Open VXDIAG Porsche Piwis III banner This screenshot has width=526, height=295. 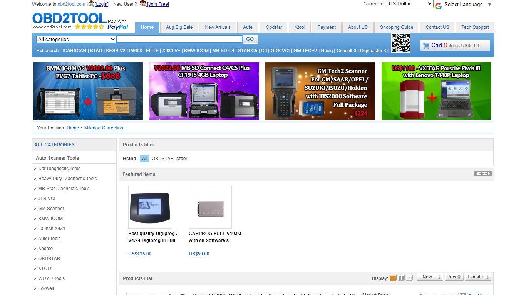[436, 91]
